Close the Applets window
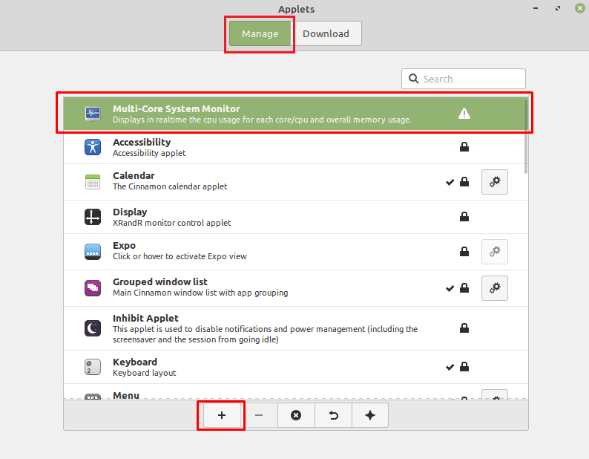The width and height of the screenshot is (589, 459). 580,8
